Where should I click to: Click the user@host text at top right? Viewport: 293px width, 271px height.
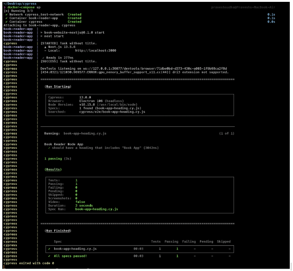[x=243, y=7]
